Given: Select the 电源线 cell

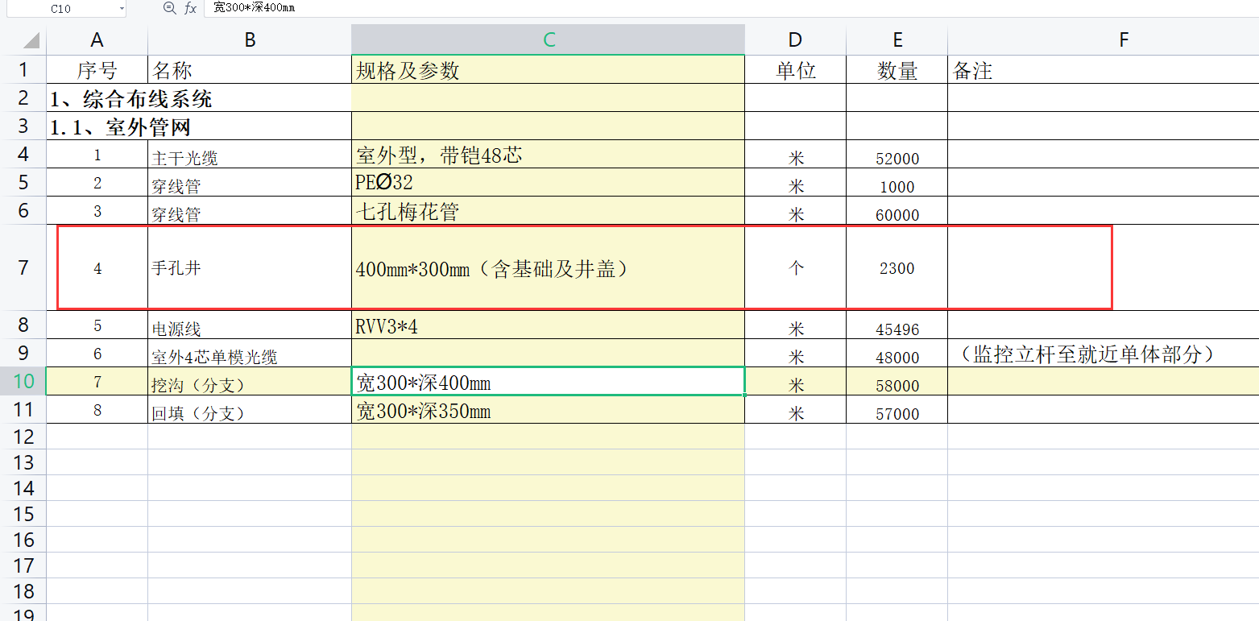Looking at the screenshot, I should (x=250, y=325).
